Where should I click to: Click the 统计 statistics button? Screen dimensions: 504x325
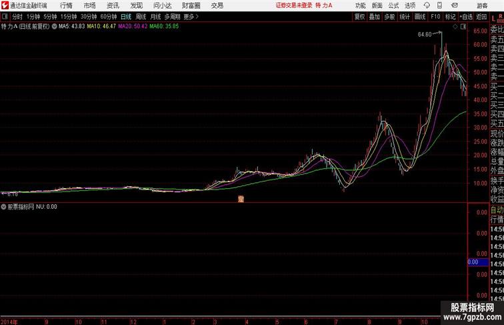click(405, 17)
